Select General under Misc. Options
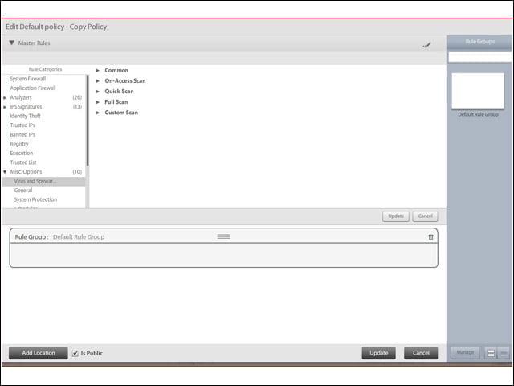This screenshot has height=386, width=514. point(23,191)
